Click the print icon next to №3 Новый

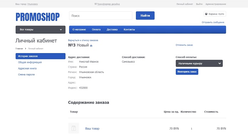coord(91,46)
